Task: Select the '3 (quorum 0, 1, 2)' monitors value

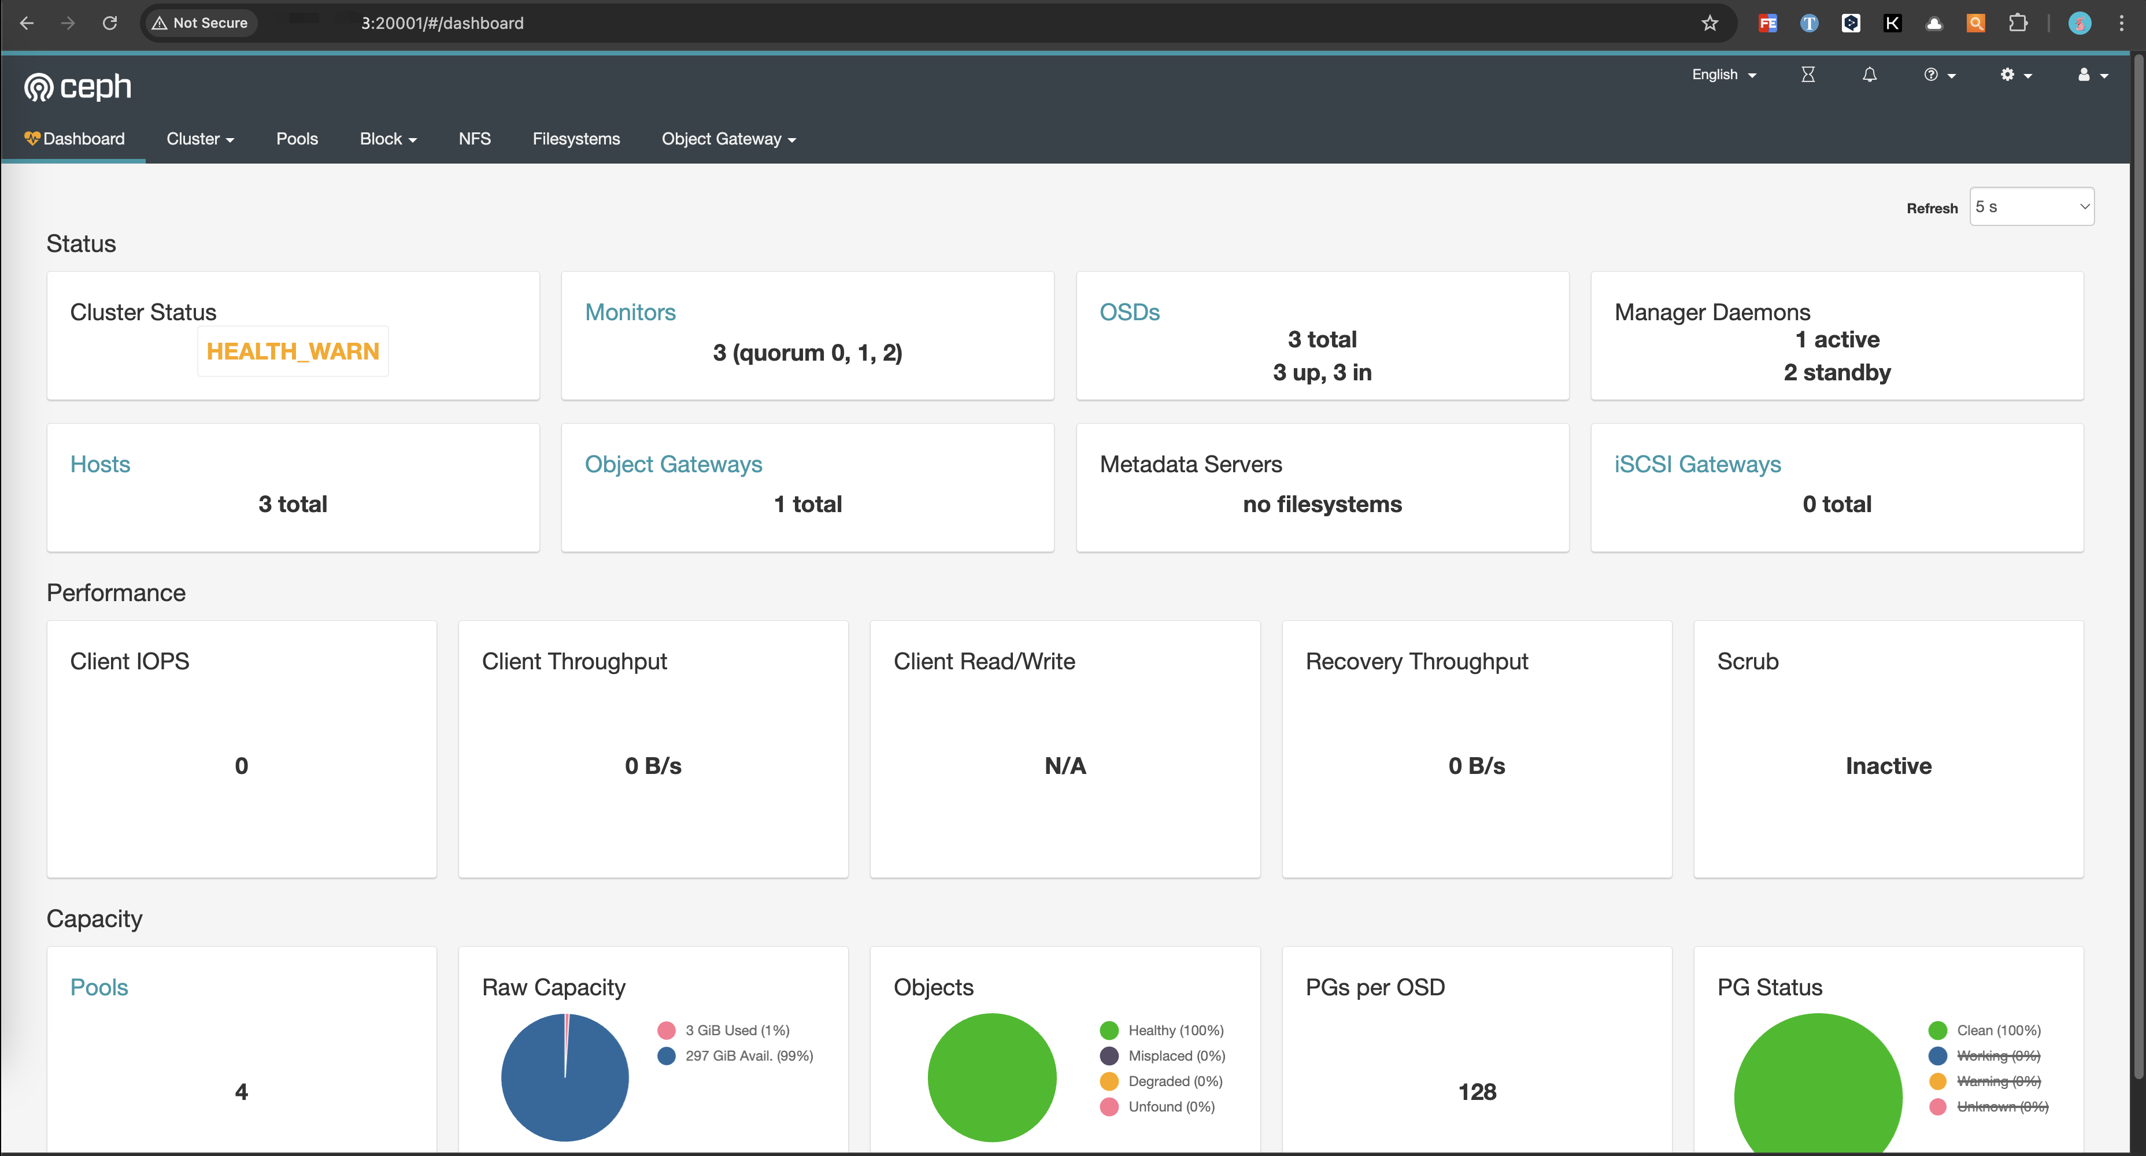Action: (x=807, y=353)
